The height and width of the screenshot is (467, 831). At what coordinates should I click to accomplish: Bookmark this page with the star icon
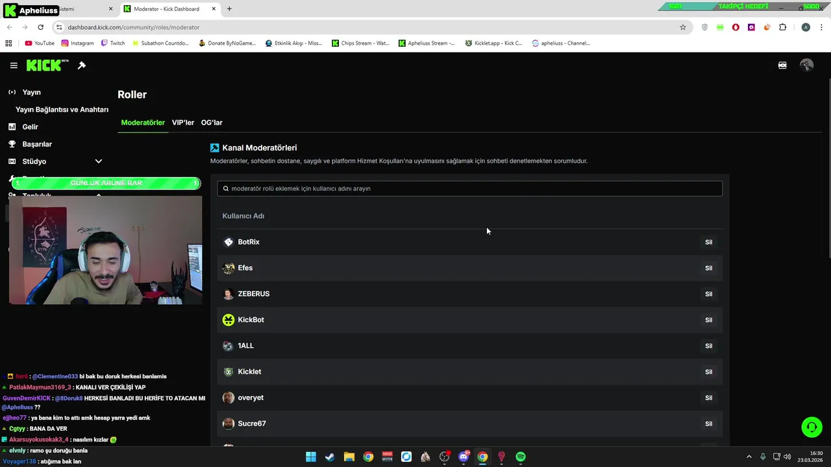[x=683, y=27]
